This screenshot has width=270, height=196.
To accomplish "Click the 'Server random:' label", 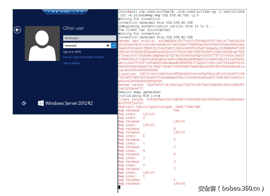I will tap(131, 85).
